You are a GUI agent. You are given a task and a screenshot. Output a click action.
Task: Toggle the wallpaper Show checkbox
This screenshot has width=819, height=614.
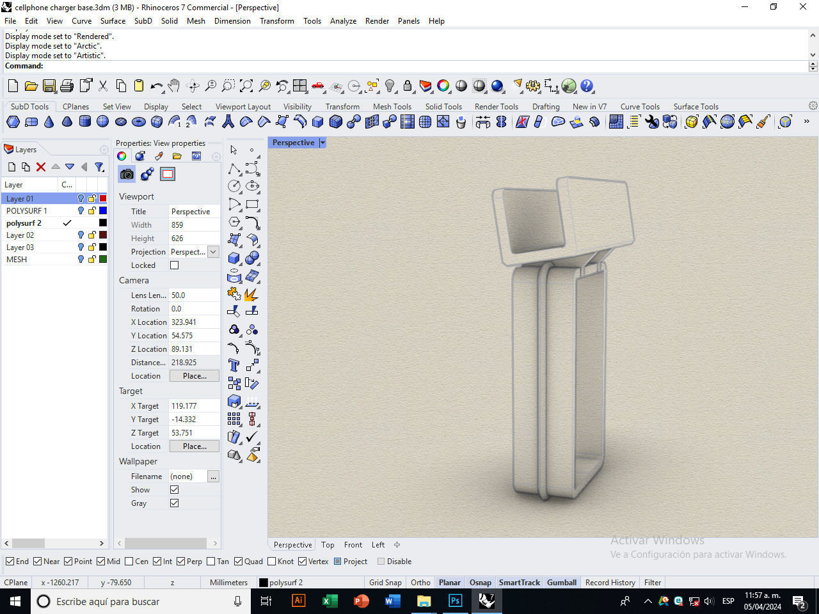[174, 490]
